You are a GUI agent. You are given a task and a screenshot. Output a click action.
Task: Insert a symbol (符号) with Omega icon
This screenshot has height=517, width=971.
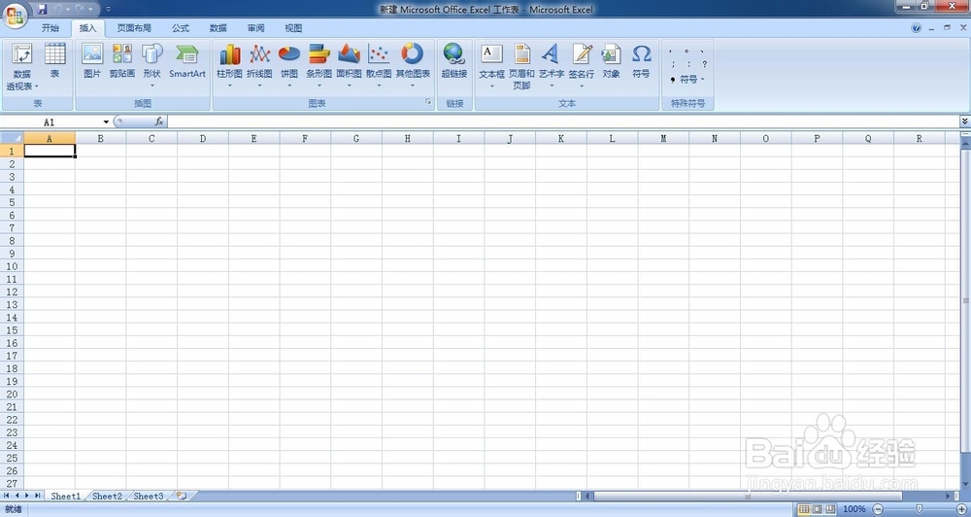click(641, 61)
